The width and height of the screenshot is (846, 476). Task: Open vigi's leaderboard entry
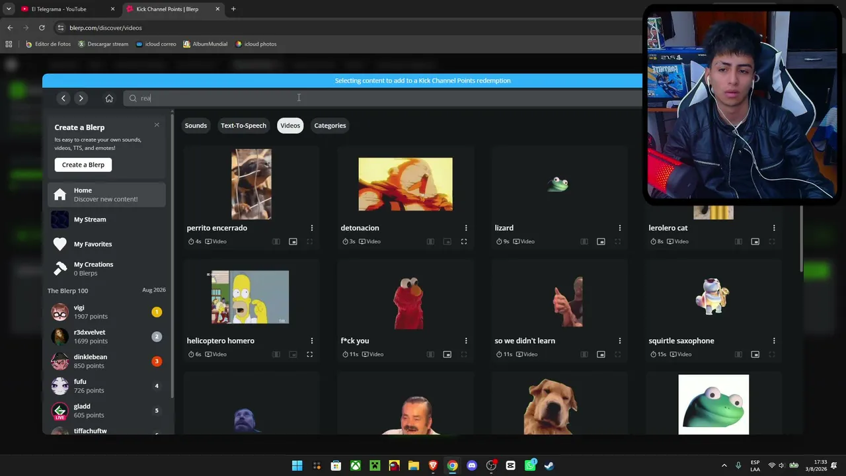click(x=106, y=312)
